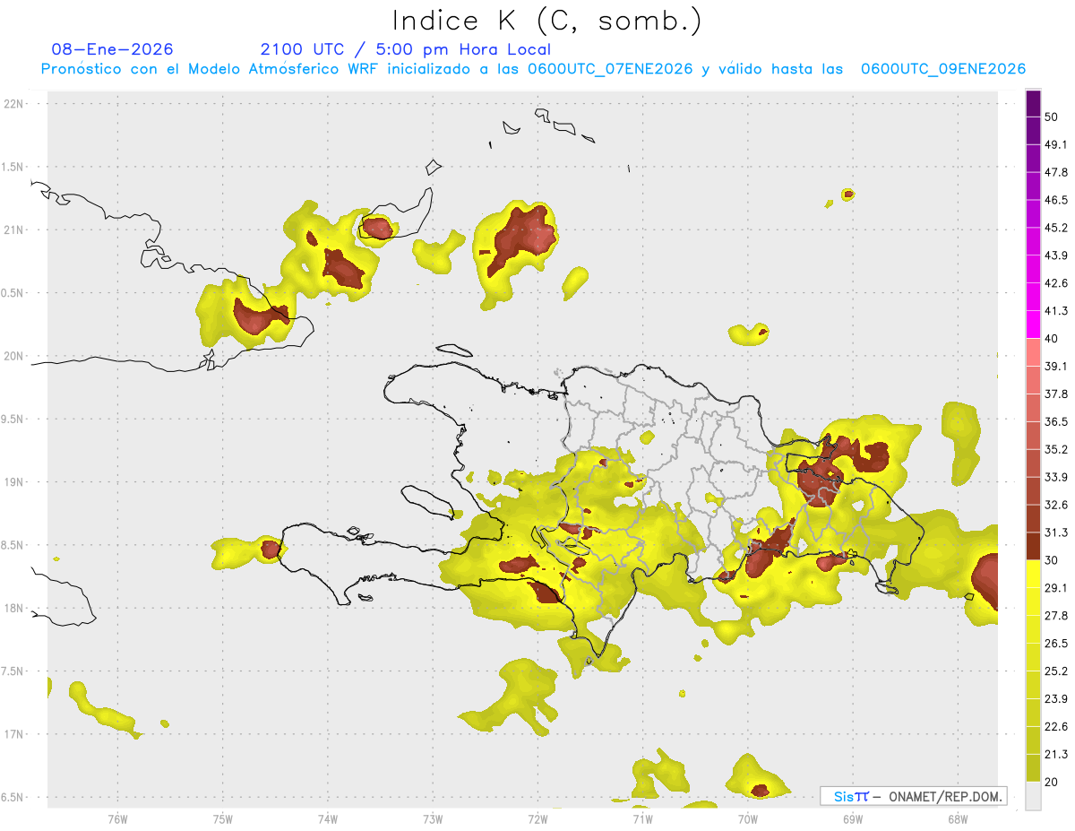
Task: Click the '19N' latitude label
Action: pos(15,482)
